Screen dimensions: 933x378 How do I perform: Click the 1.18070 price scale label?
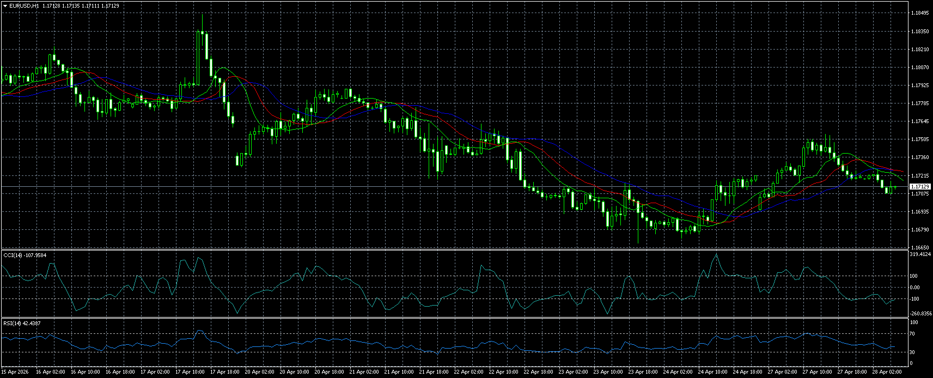[x=920, y=68]
